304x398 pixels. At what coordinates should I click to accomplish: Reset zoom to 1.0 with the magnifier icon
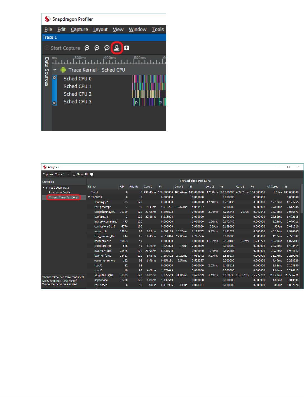[x=107, y=48]
